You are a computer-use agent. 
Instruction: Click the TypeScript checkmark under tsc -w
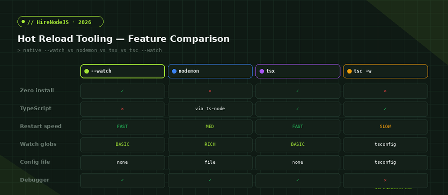[385, 109]
